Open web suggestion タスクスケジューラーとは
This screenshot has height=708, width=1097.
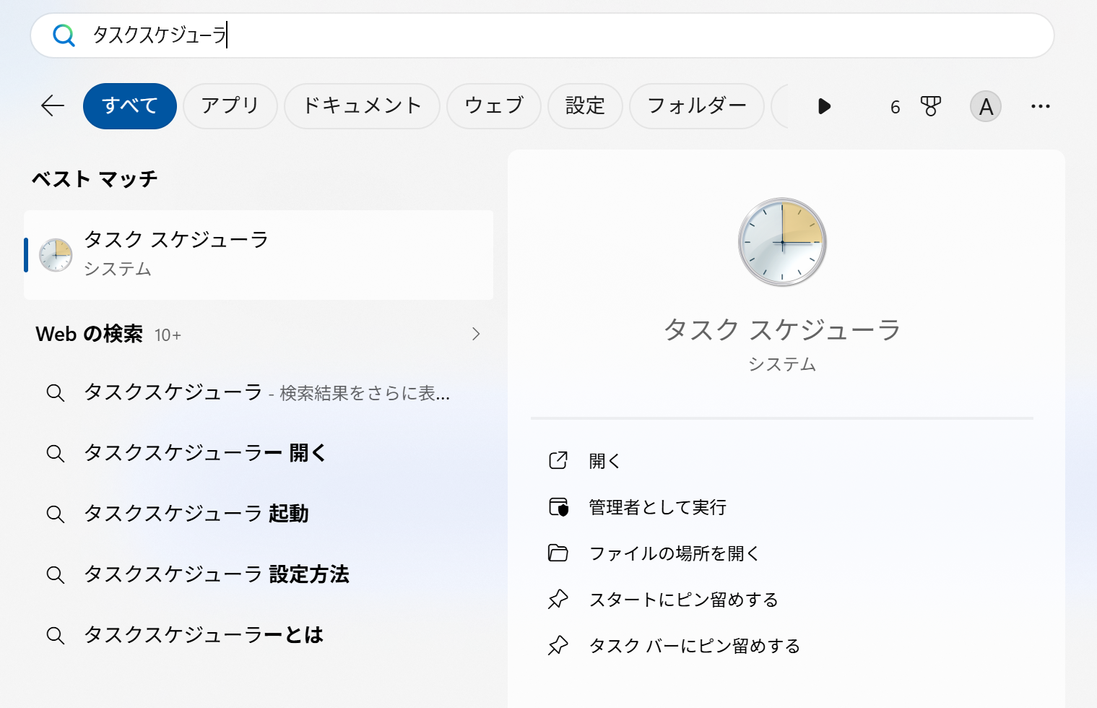pyautogui.click(x=259, y=636)
